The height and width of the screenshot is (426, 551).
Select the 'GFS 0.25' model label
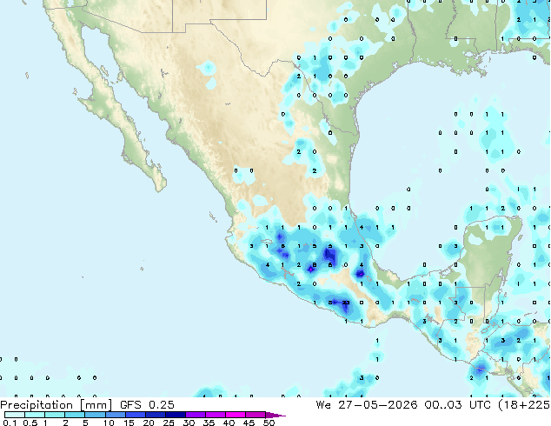[x=147, y=405]
